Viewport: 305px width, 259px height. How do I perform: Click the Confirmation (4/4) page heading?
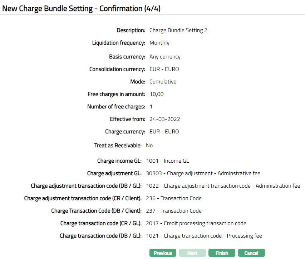[81, 9]
